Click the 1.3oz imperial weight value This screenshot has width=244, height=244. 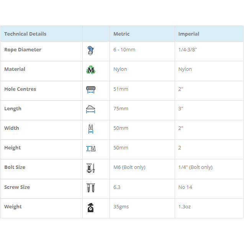tap(184, 207)
